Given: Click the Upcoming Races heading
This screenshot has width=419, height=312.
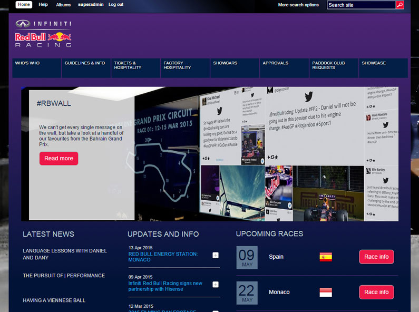Looking at the screenshot, I should point(269,233).
